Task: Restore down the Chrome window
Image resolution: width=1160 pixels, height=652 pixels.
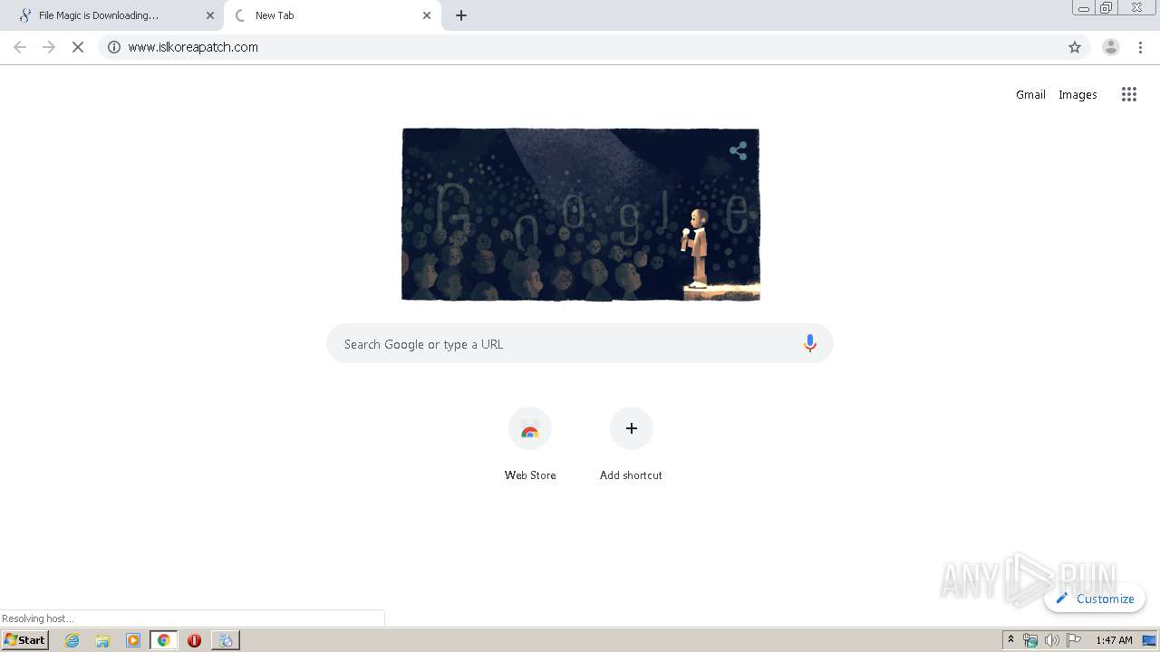Action: tap(1107, 7)
